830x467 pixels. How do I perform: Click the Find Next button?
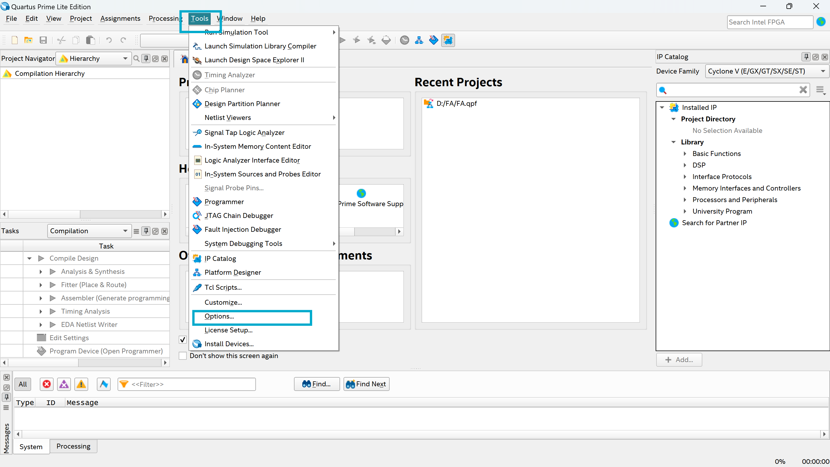(x=366, y=384)
